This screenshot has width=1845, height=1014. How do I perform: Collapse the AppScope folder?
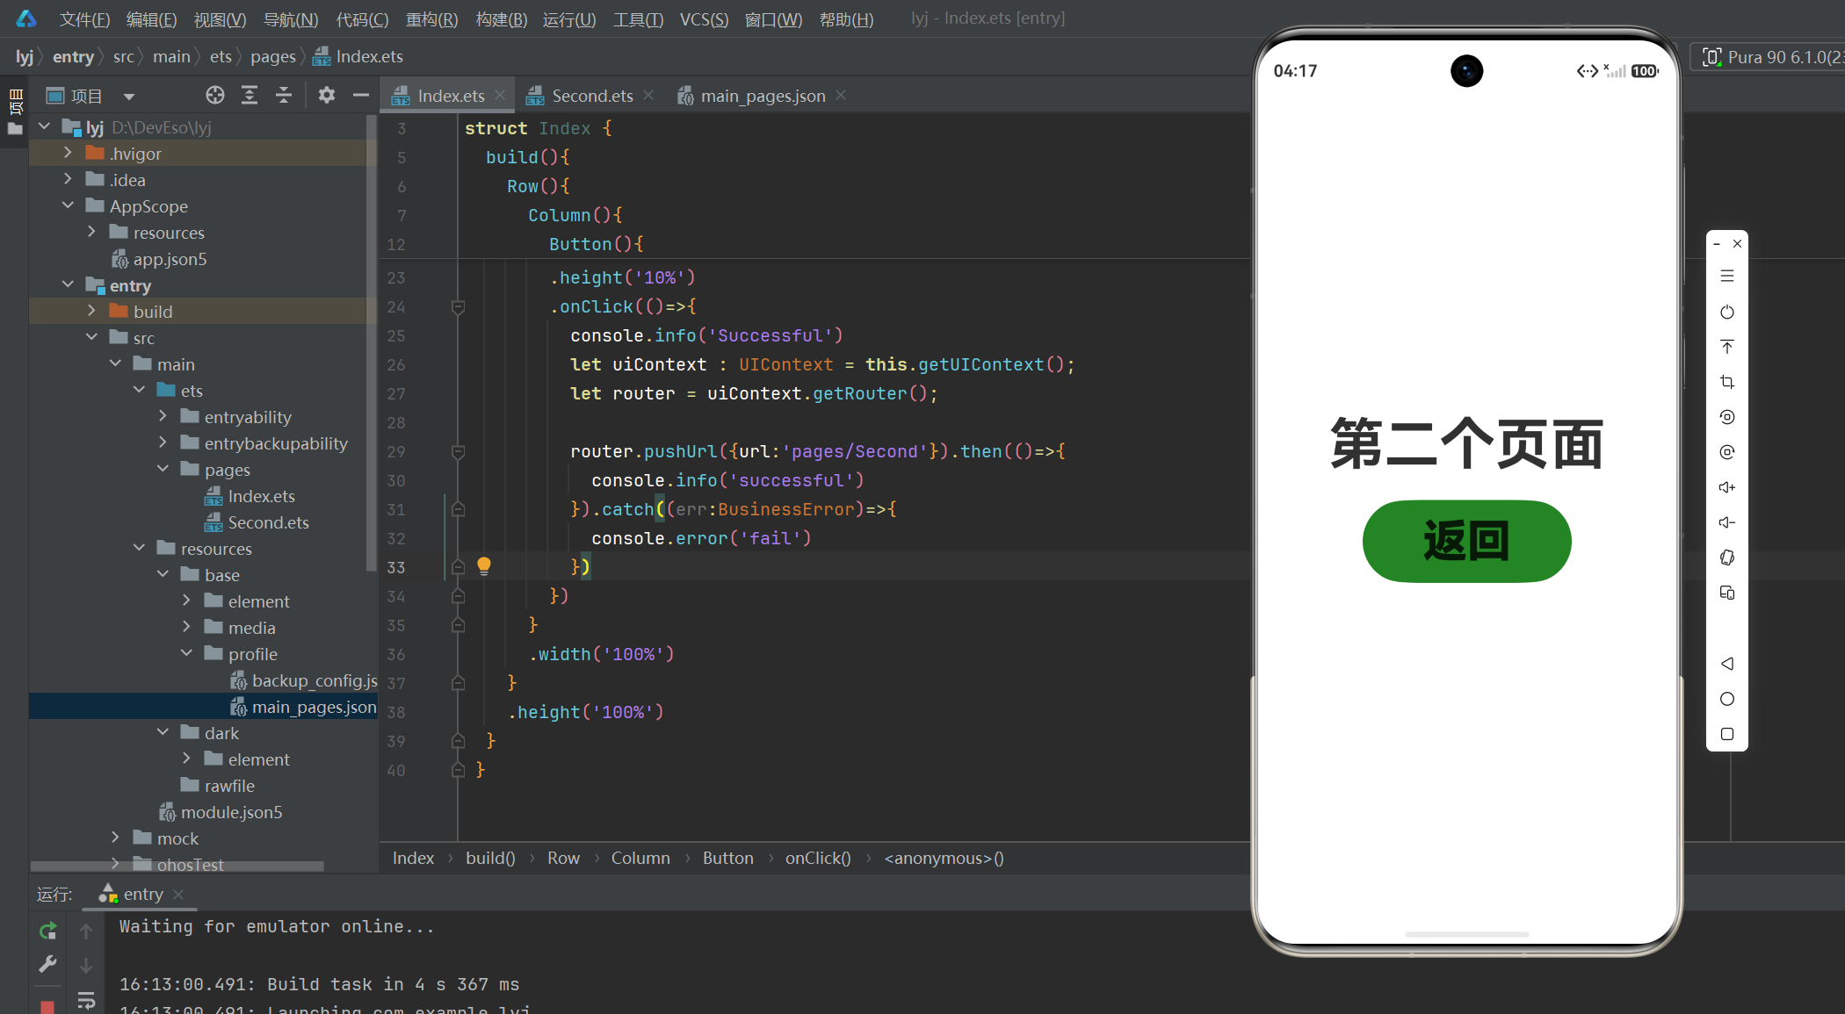tap(68, 205)
